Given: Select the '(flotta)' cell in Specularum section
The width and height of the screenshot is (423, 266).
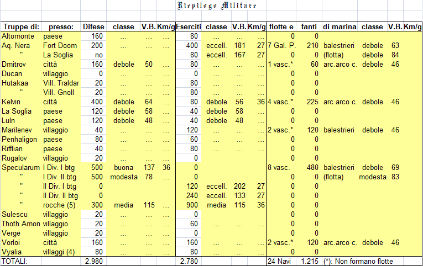Looking at the screenshot, I should coord(333,177).
